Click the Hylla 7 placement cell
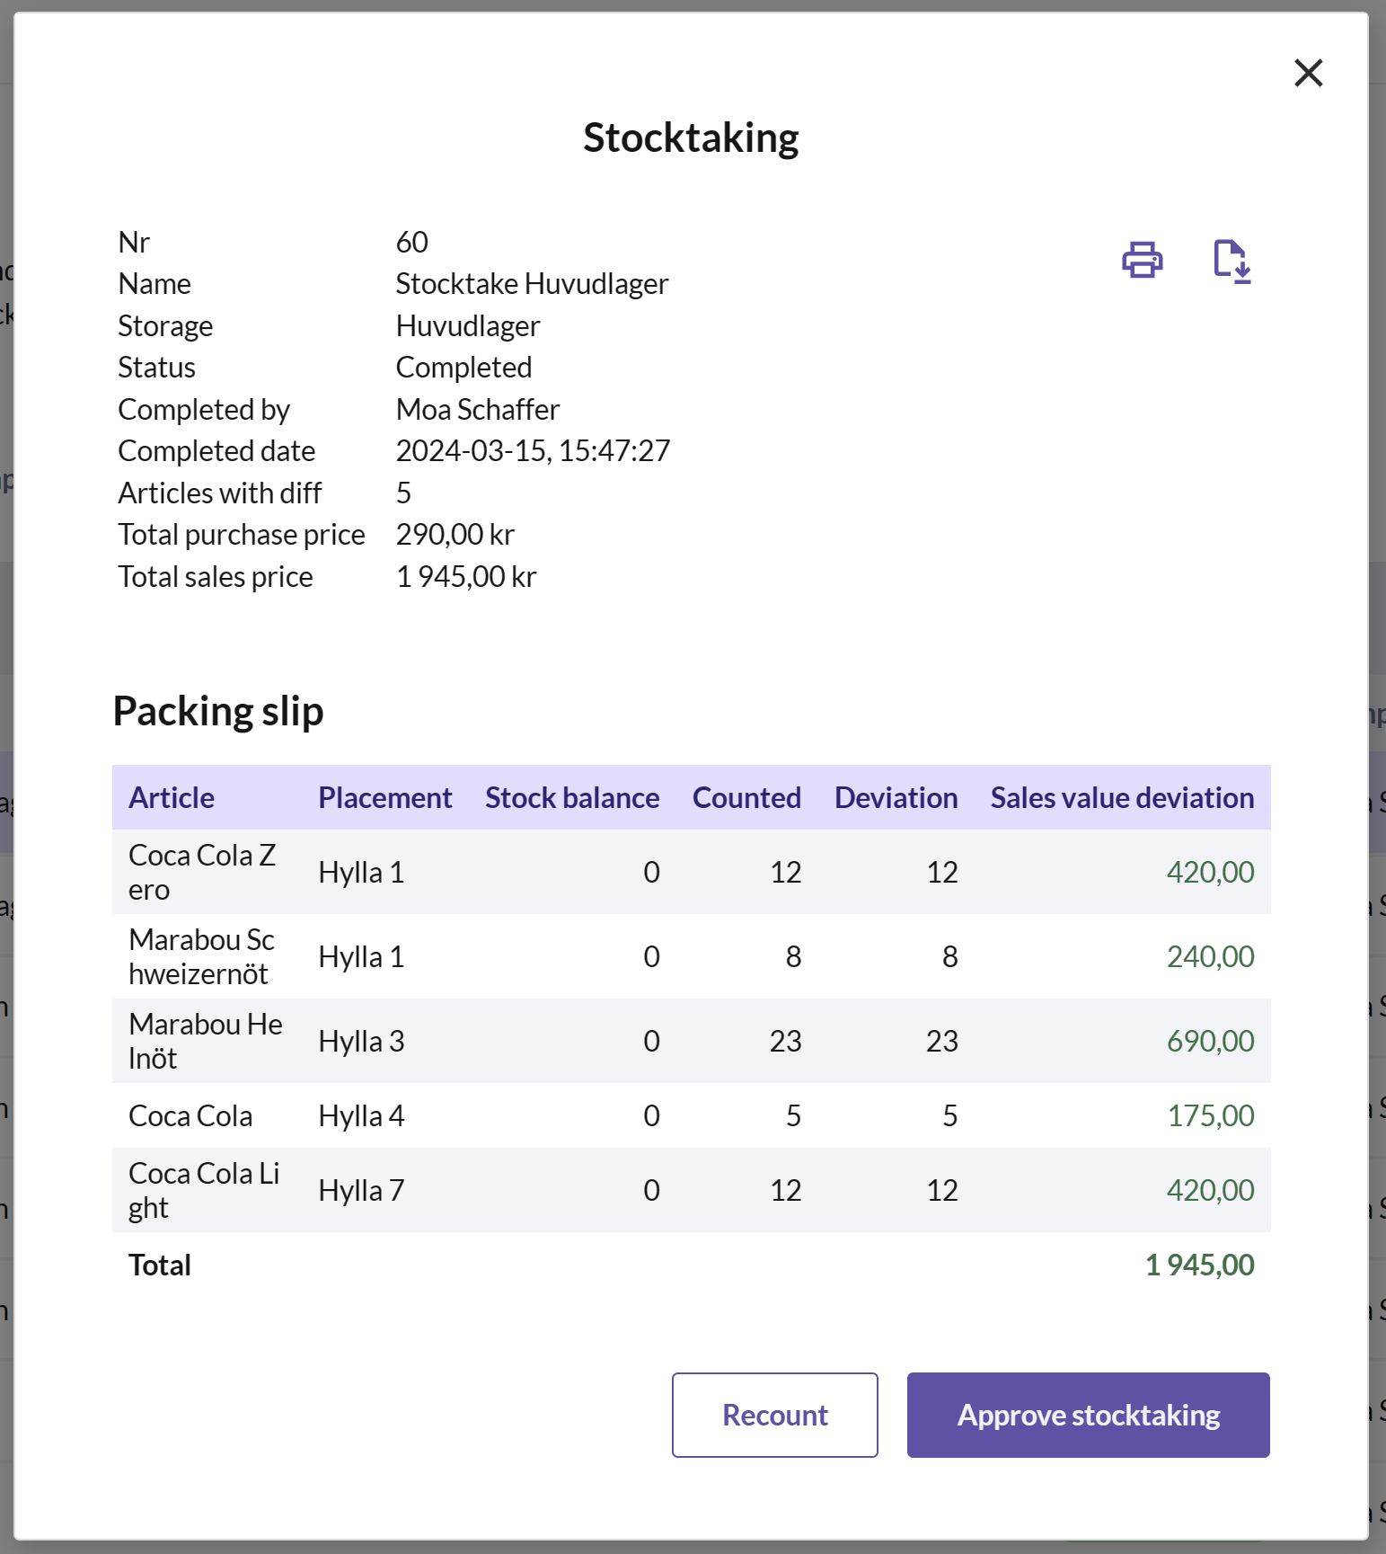1386x1554 pixels. click(362, 1190)
